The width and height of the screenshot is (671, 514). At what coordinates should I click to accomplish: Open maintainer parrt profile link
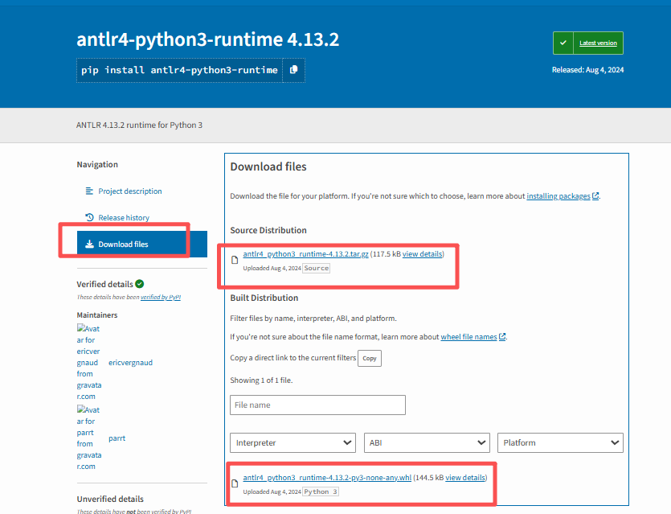click(x=117, y=438)
